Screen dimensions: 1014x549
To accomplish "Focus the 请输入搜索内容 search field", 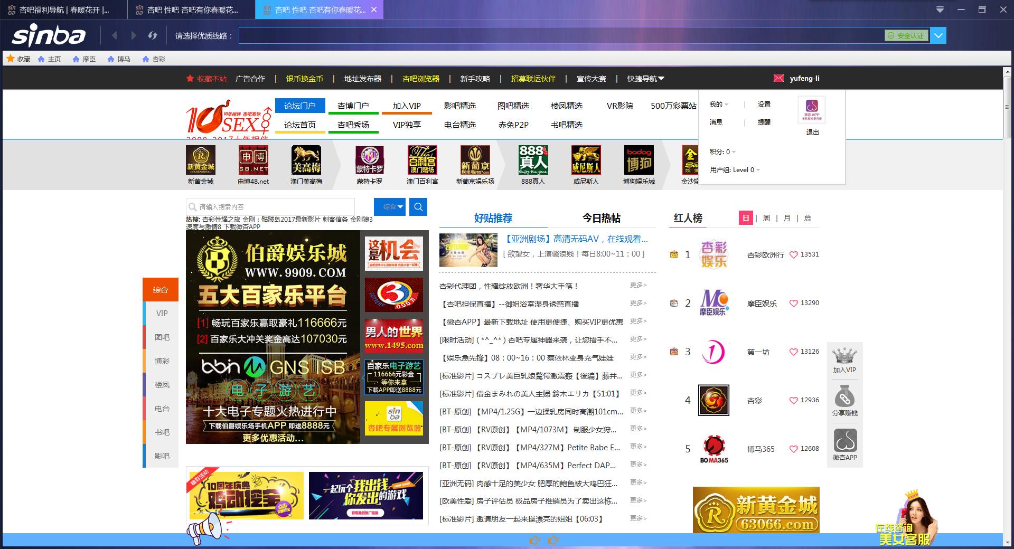I will coord(270,207).
